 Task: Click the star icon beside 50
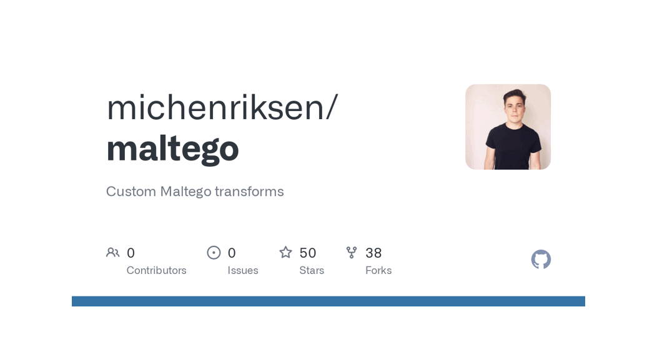285,253
